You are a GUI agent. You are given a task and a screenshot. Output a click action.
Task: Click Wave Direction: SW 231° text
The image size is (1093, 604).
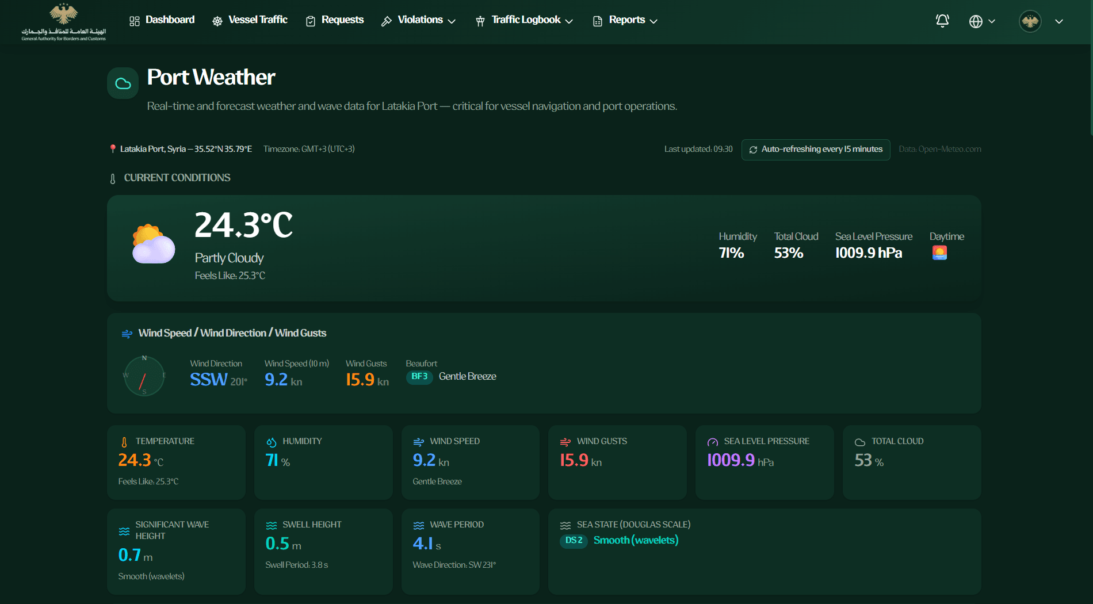[x=454, y=565]
